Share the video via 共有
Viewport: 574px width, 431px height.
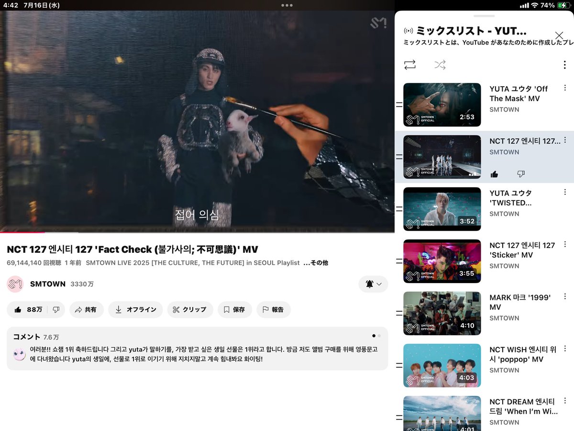87,310
